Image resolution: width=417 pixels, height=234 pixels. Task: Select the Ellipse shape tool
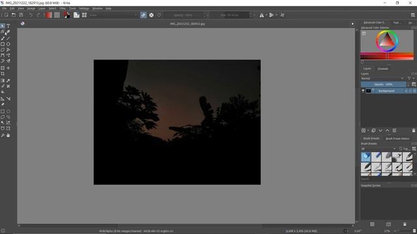point(8,44)
